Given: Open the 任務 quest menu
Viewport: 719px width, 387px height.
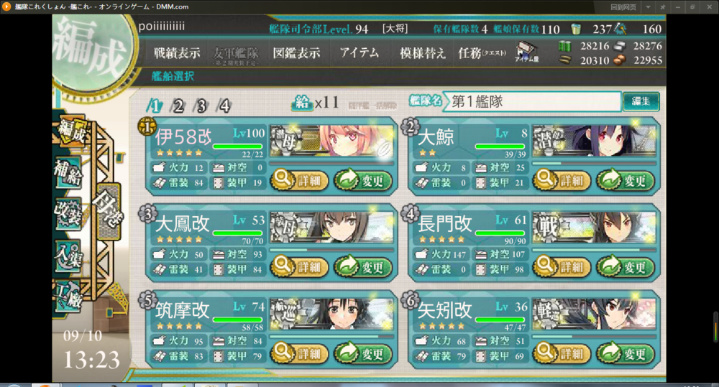Looking at the screenshot, I should pyautogui.click(x=482, y=53).
